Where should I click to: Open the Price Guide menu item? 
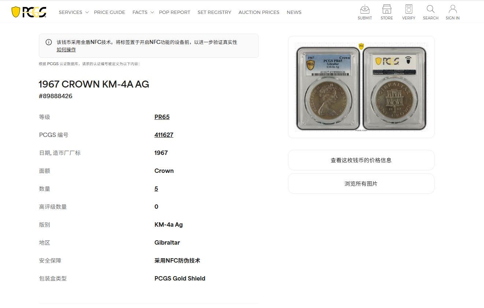[110, 12]
